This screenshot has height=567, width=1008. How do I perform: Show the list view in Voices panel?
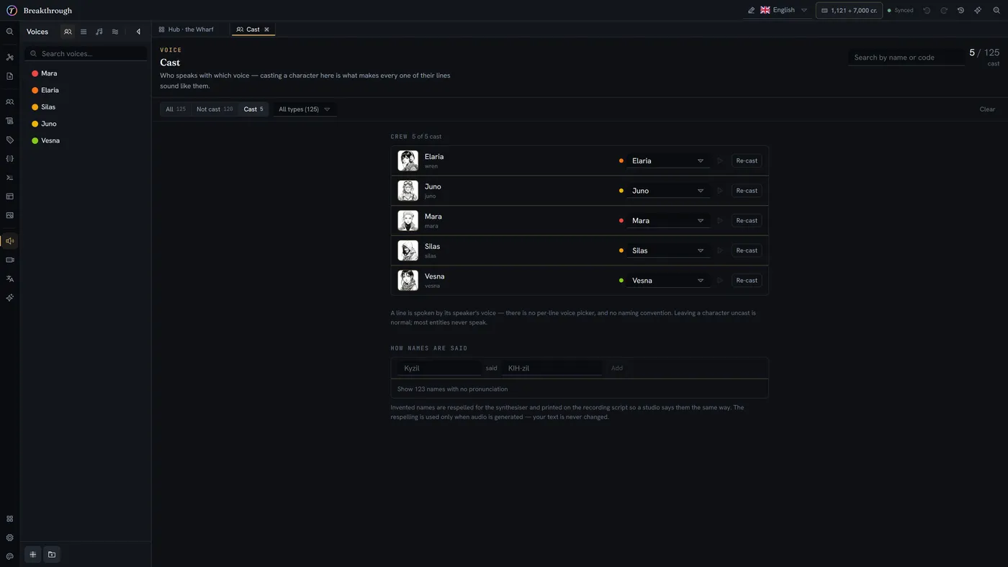pos(84,32)
